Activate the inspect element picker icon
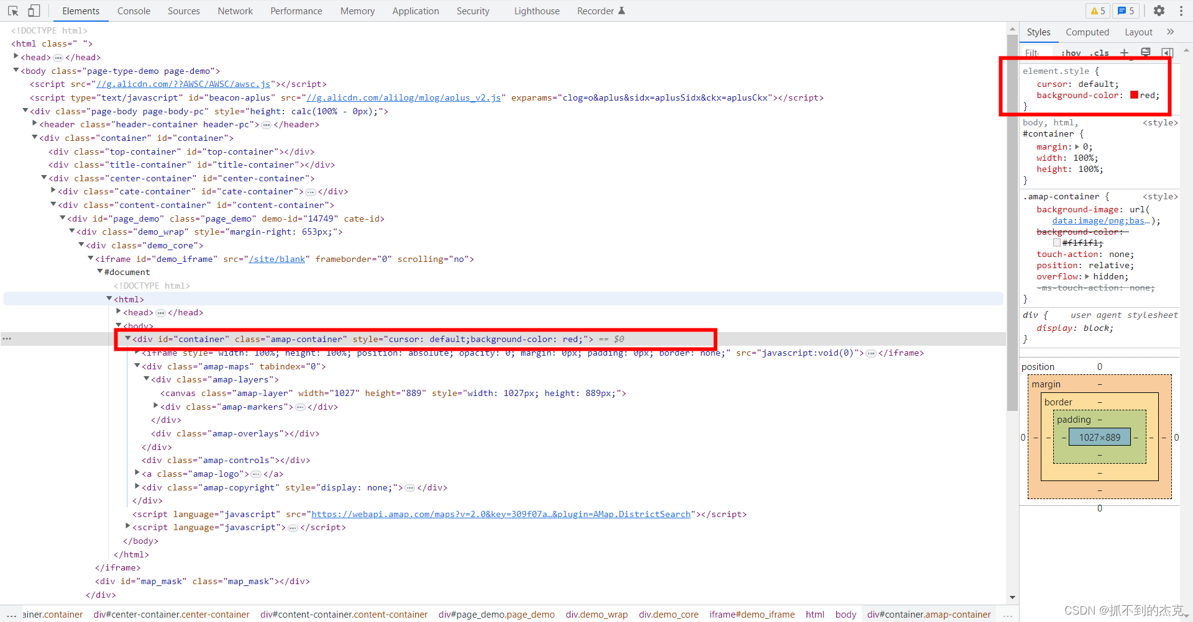The image size is (1193, 622). [x=13, y=11]
